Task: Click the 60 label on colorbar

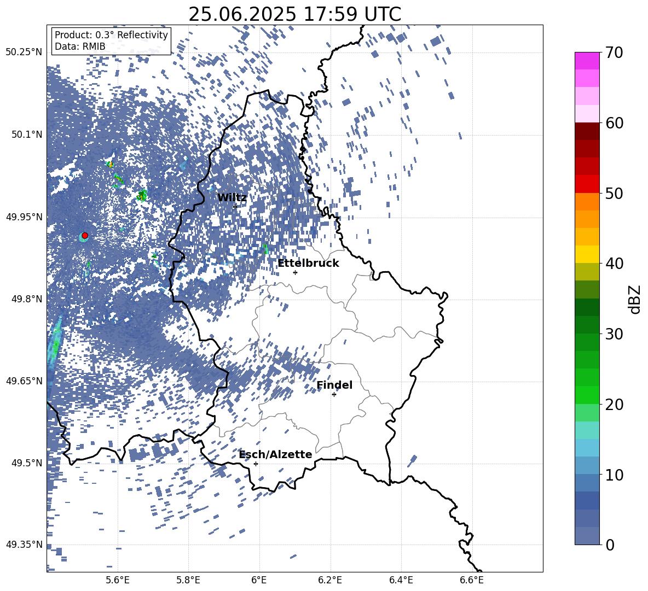Action: click(614, 123)
